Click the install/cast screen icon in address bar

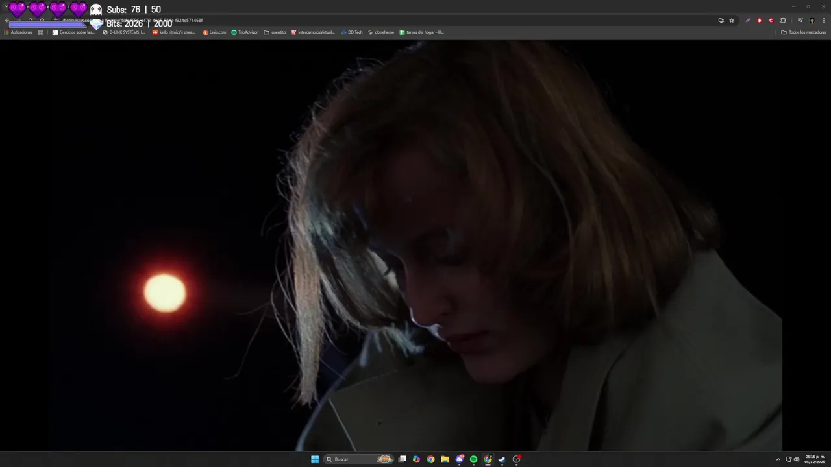point(721,21)
